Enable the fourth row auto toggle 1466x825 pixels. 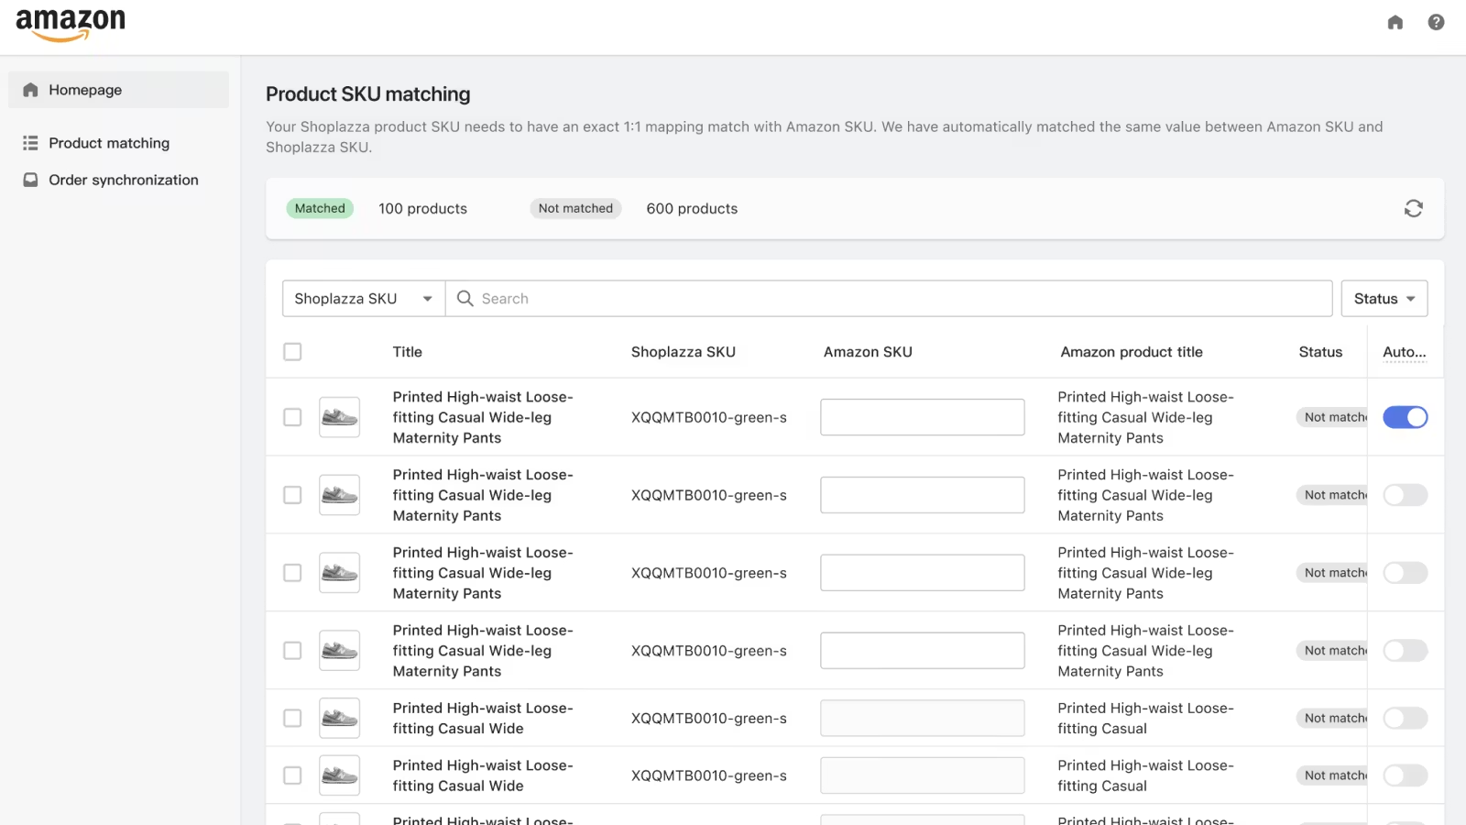pos(1405,651)
